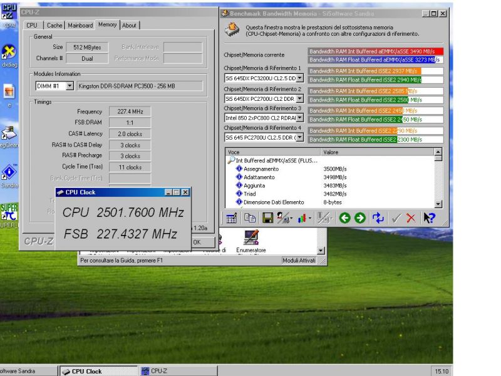Go forward with the green right arrow
Screen dimensions: 501x376
pos(359,218)
